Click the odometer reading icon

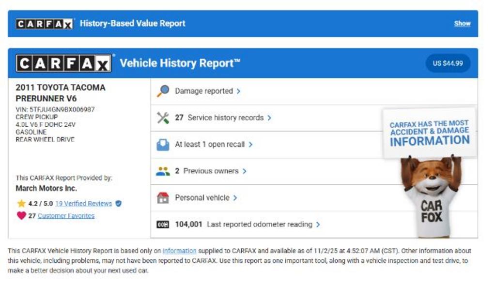(x=163, y=224)
